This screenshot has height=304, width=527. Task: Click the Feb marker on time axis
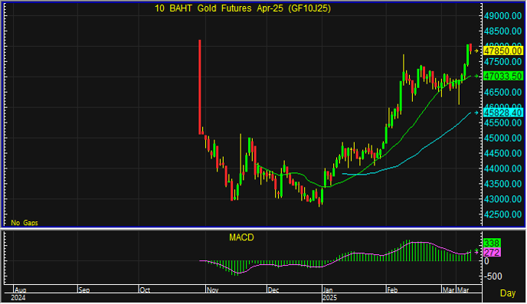[392, 290]
